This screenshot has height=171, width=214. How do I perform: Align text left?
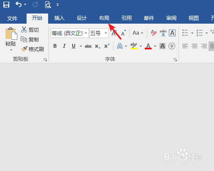pyautogui.click(x=185, y=46)
